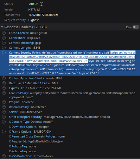Toggle the Raw headers switch
140x159 pixels.
tap(136, 27)
